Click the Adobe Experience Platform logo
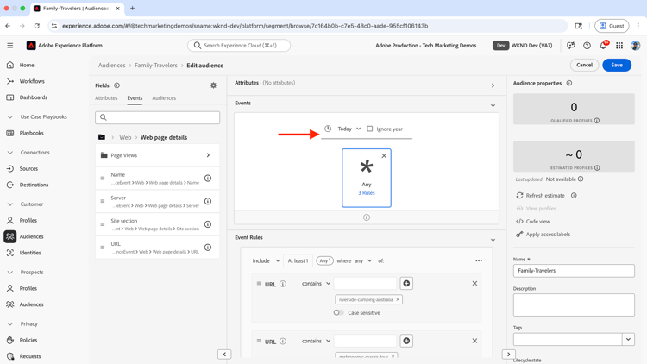The width and height of the screenshot is (647, 364). [x=31, y=46]
